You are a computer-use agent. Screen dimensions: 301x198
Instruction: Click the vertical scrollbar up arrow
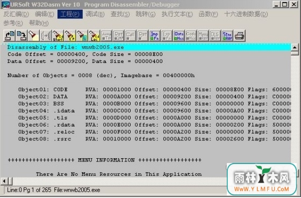tap(295, 47)
